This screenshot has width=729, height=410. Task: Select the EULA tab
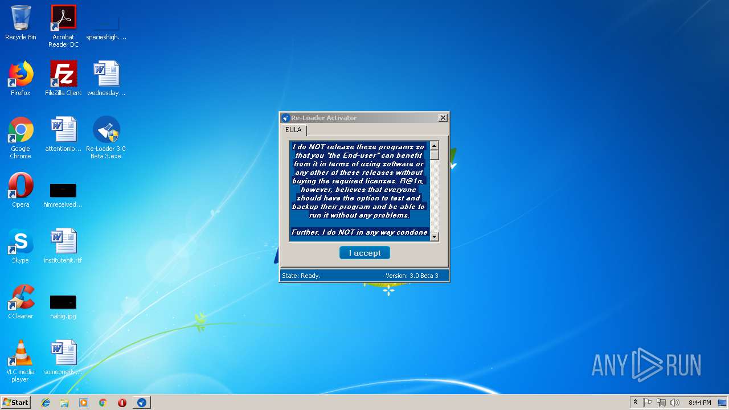[x=293, y=130]
